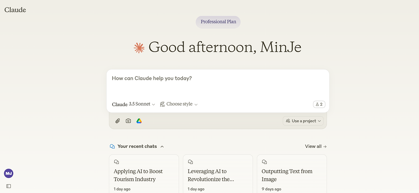Image resolution: width=419 pixels, height=193 pixels.
Task: Open the feature preview flask icon
Action: (319, 104)
